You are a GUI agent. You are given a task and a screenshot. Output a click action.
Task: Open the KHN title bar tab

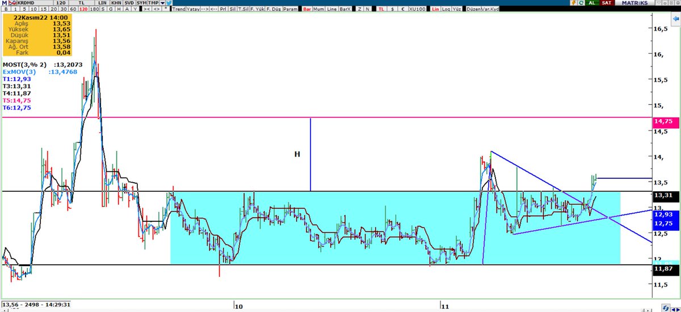[x=116, y=3]
